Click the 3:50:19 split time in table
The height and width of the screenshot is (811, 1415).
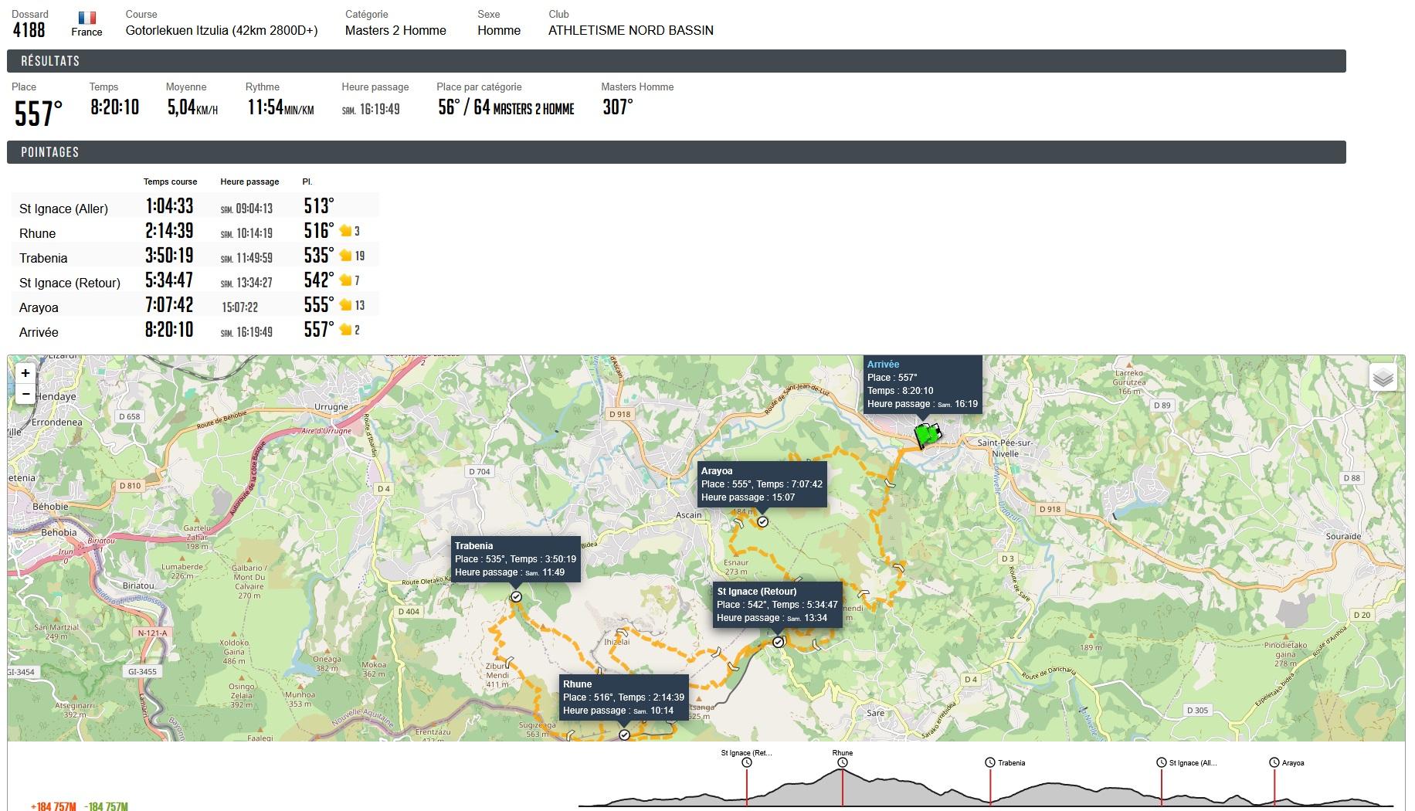[x=169, y=255]
